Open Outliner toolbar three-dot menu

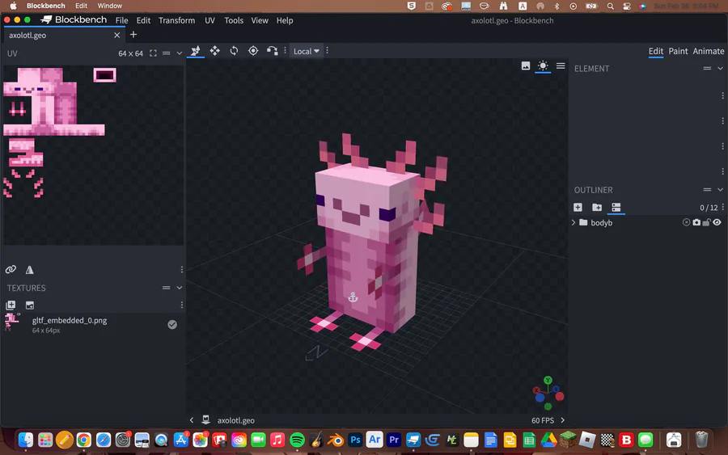click(x=723, y=208)
